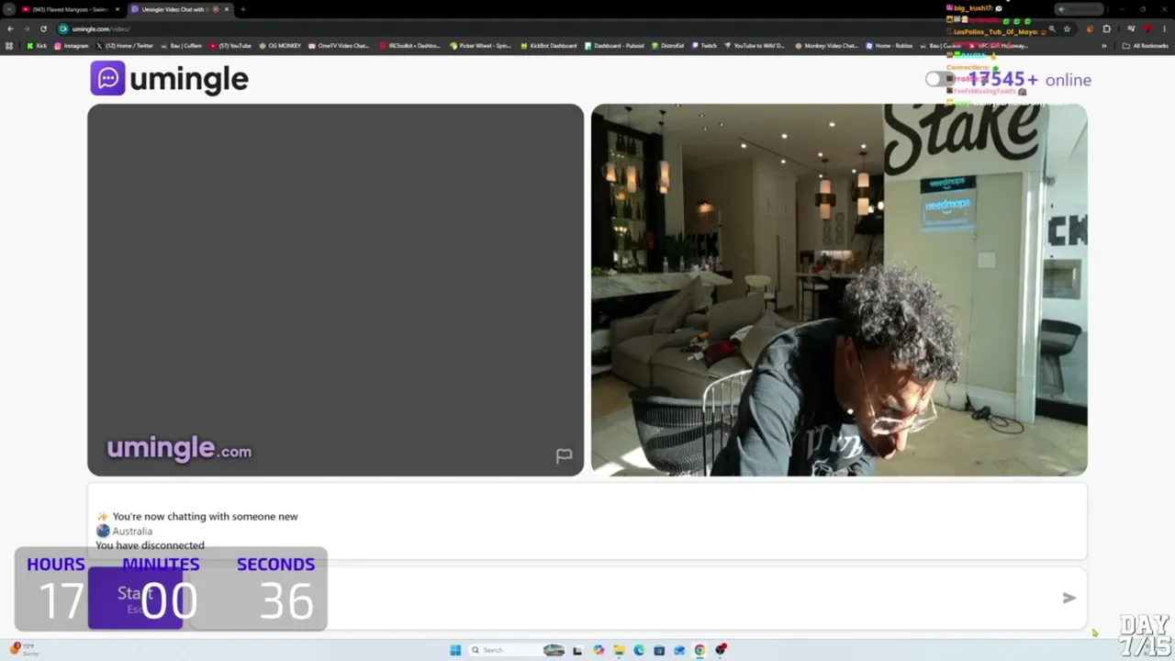Open the Windows Start menu
Image resolution: width=1175 pixels, height=661 pixels.
455,650
